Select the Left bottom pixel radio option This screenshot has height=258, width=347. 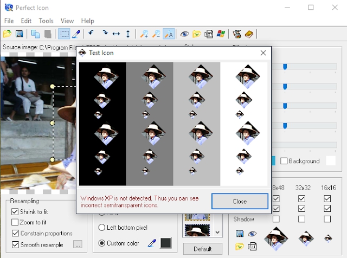pos(101,228)
